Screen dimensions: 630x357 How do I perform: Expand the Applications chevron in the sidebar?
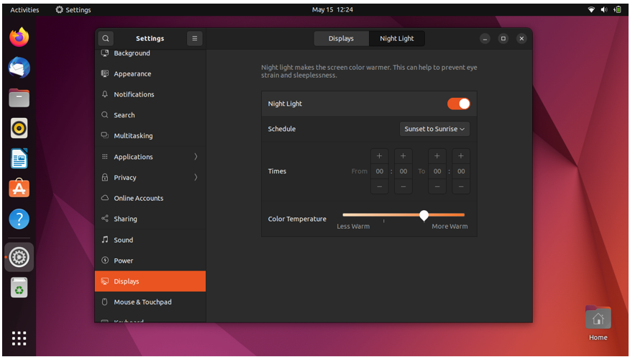(x=196, y=156)
